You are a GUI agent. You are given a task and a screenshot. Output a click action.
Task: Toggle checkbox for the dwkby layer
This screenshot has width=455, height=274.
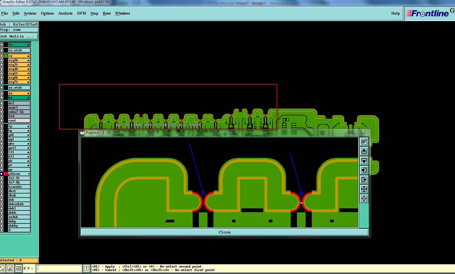point(1,226)
